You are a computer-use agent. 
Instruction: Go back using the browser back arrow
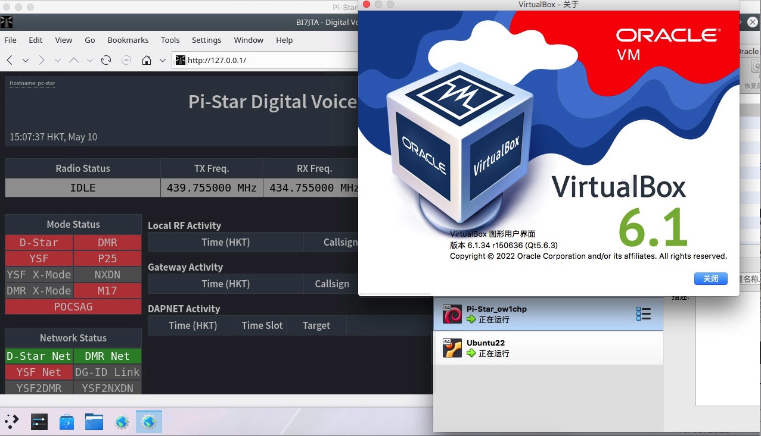point(10,60)
